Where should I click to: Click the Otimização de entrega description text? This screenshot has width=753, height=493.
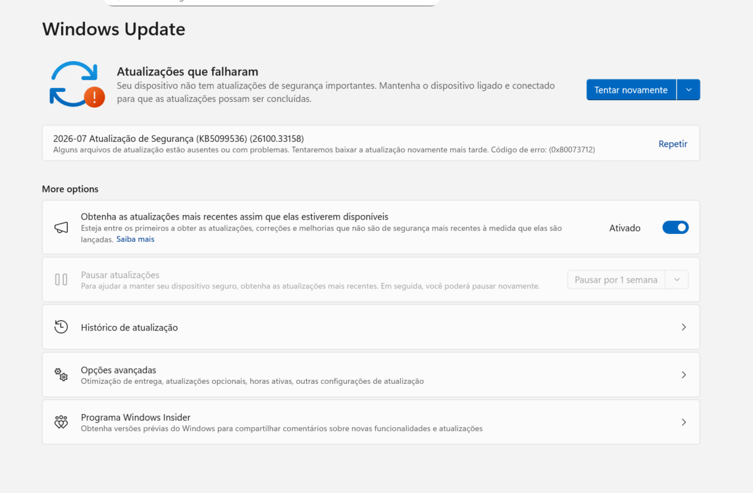[x=252, y=381]
